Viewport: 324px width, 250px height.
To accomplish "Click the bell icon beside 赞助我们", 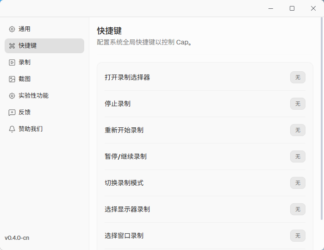I will 12,129.
